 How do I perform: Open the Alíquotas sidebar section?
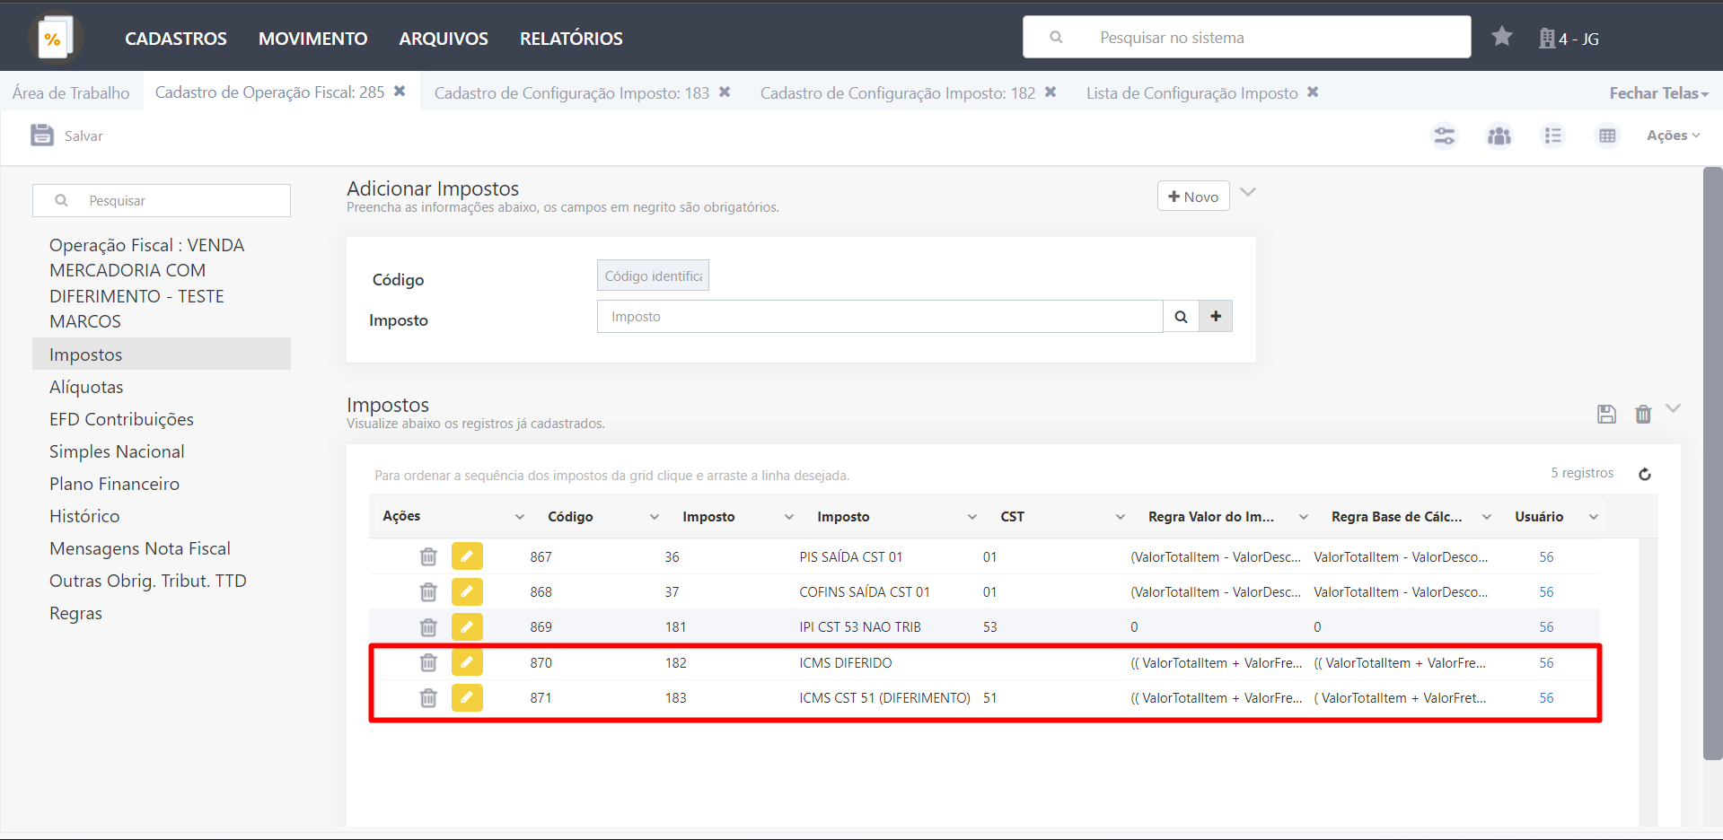tap(86, 387)
